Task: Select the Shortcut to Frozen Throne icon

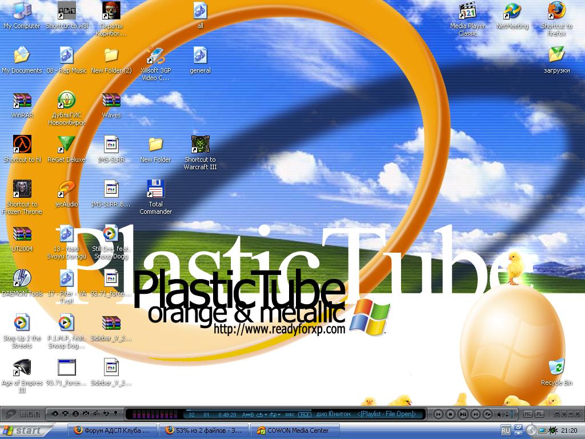Action: (x=22, y=197)
